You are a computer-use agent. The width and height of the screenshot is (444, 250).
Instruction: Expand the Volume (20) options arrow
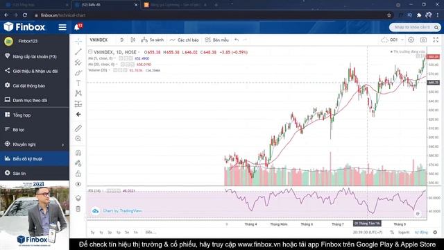coord(110,70)
